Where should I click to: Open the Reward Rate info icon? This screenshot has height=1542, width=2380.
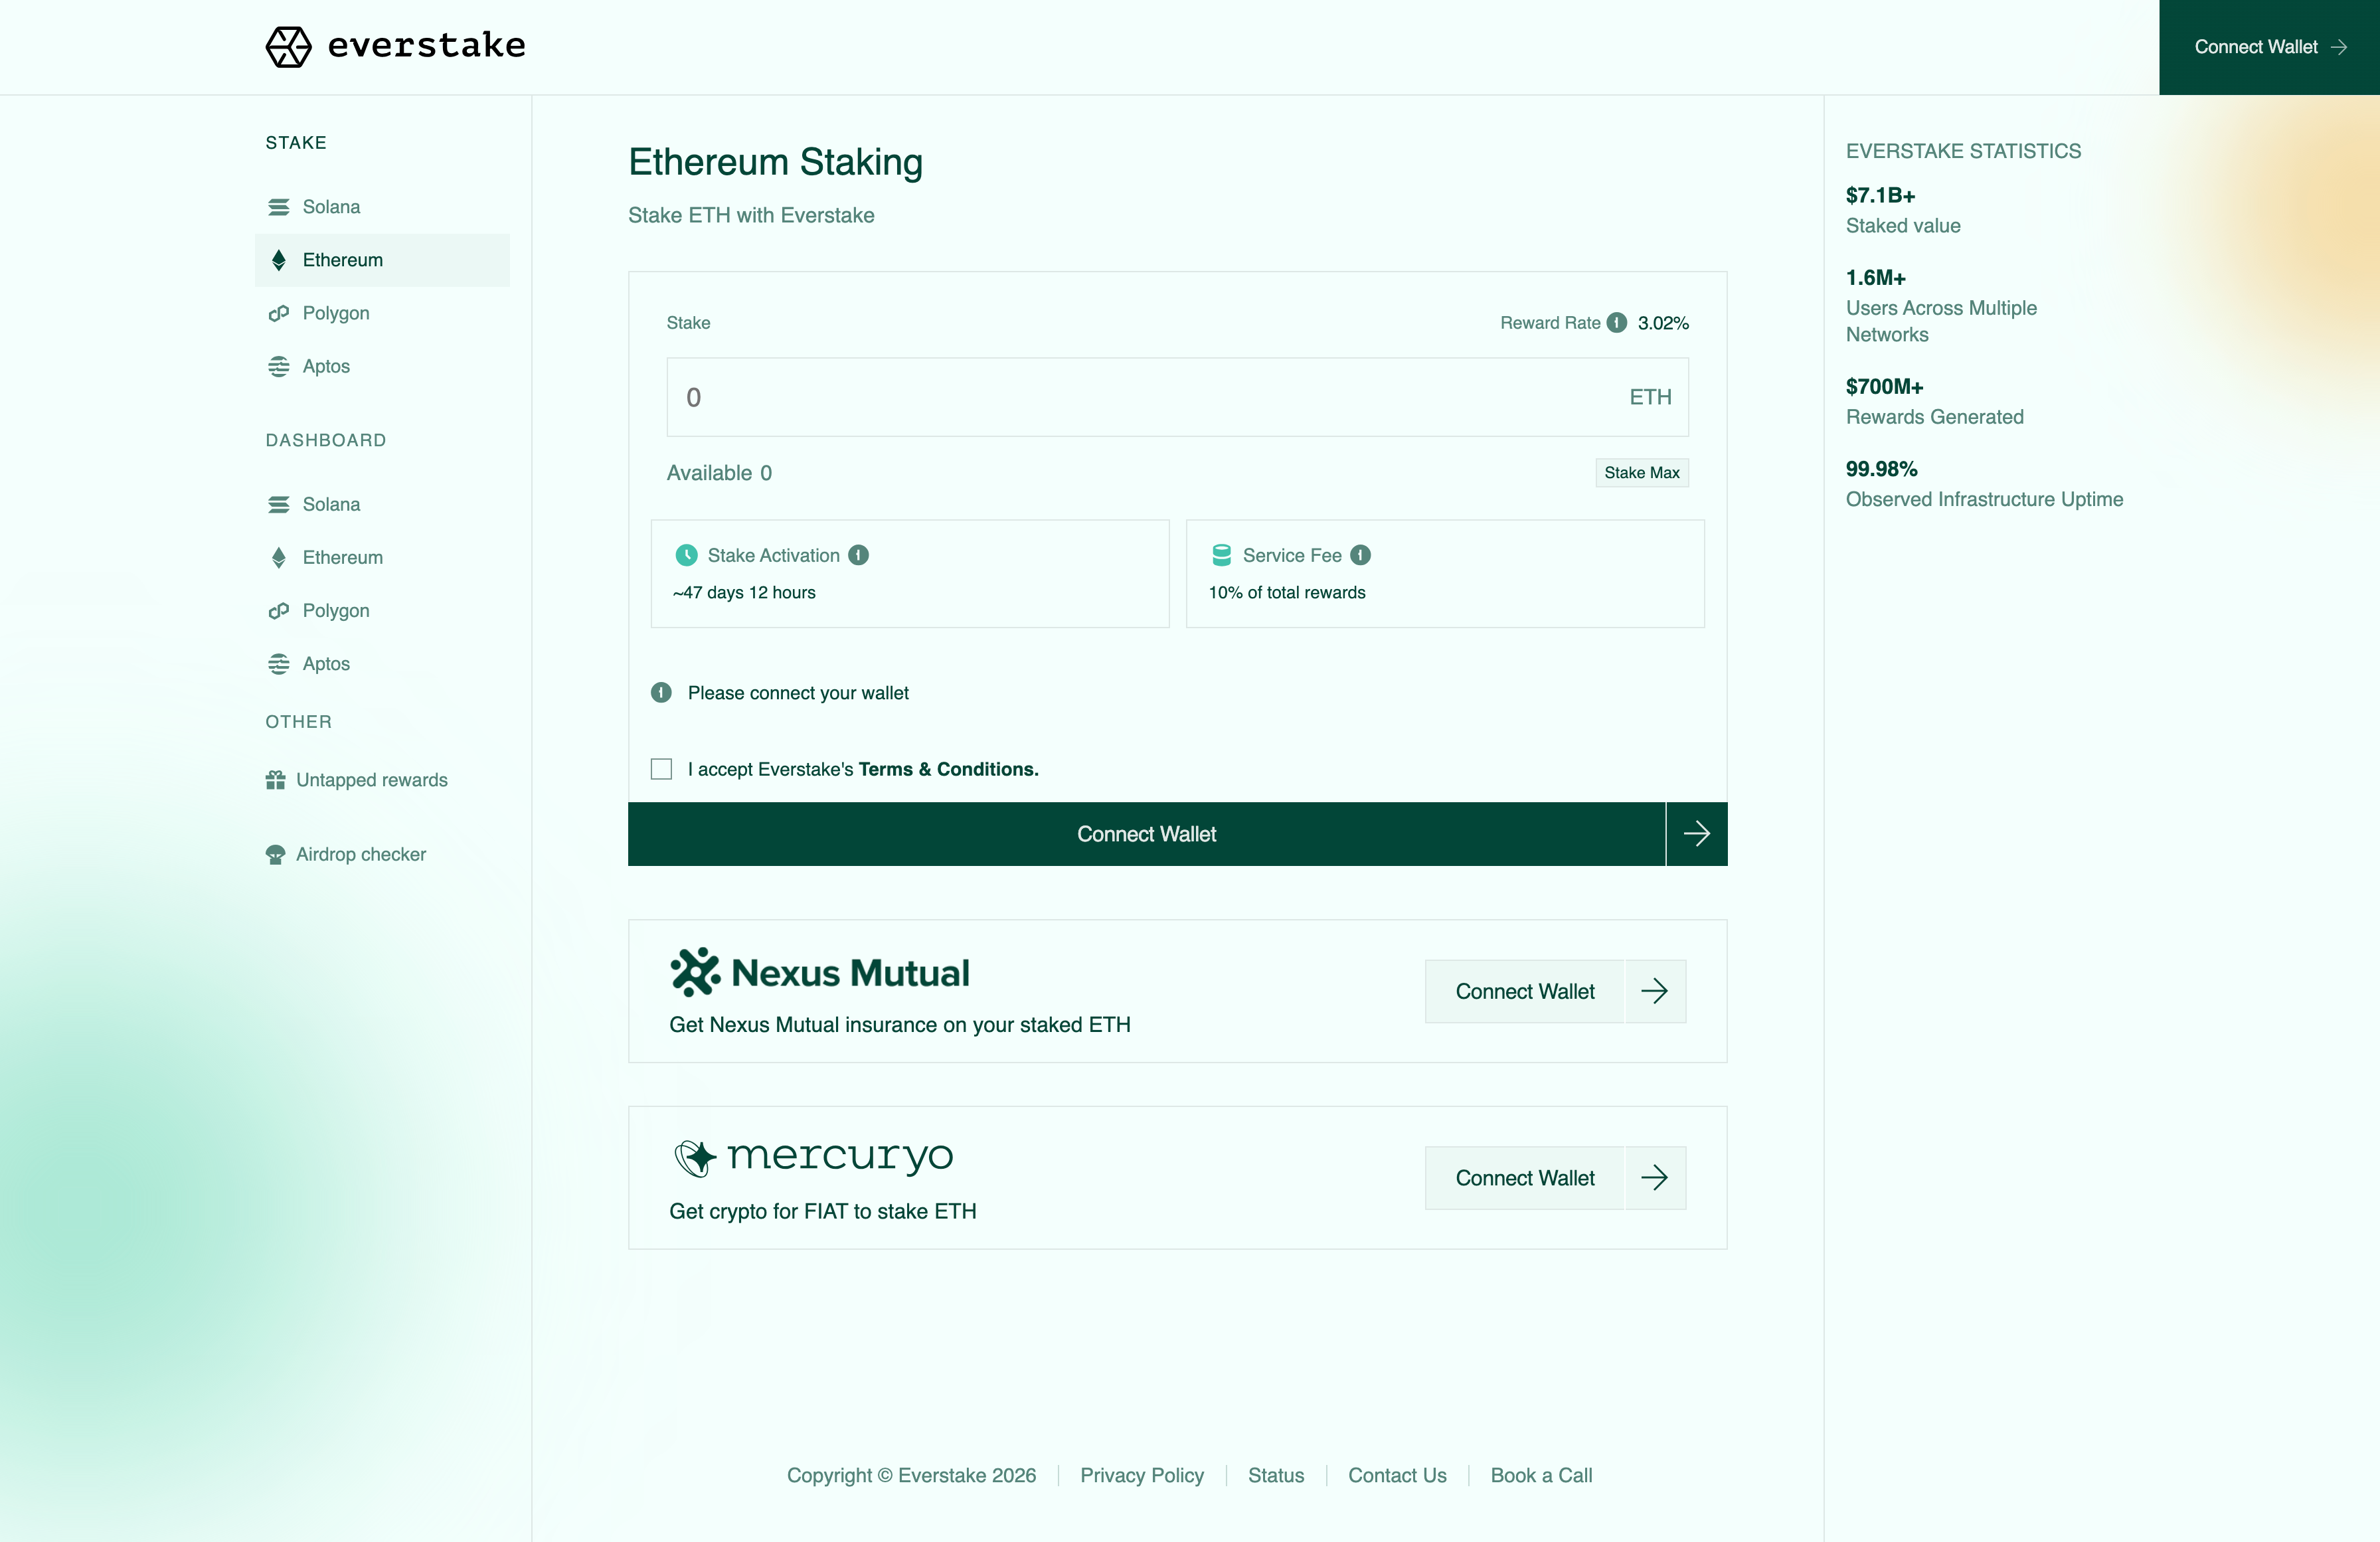tap(1616, 323)
